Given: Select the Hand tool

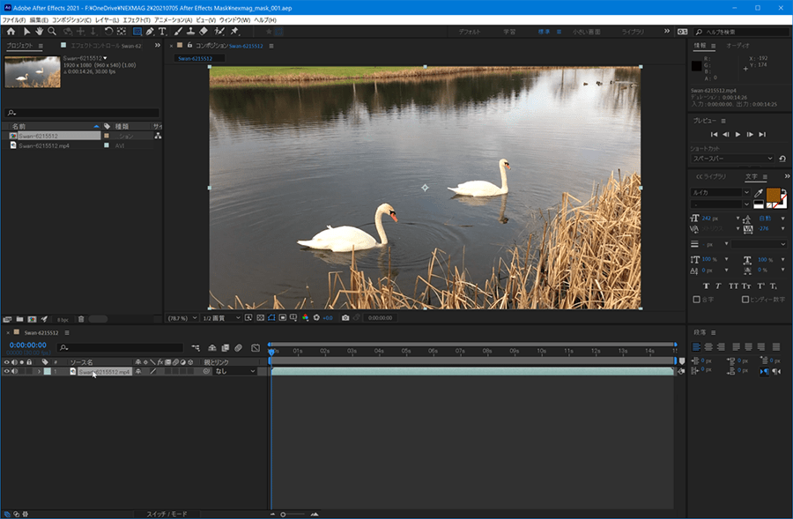Looking at the screenshot, I should [40, 32].
